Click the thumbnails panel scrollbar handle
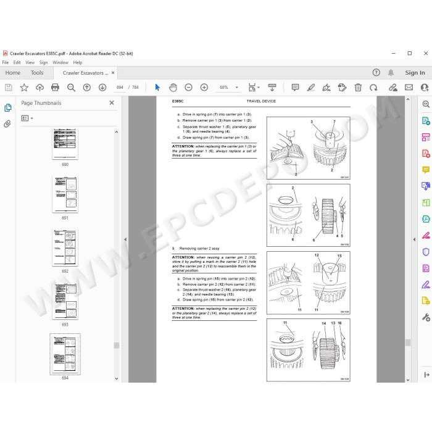 click(x=117, y=345)
